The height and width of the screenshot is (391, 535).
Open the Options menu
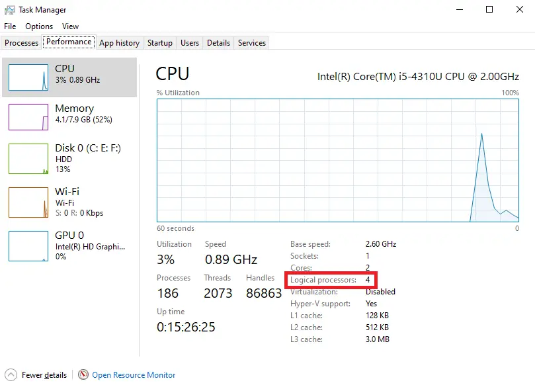pyautogui.click(x=38, y=26)
